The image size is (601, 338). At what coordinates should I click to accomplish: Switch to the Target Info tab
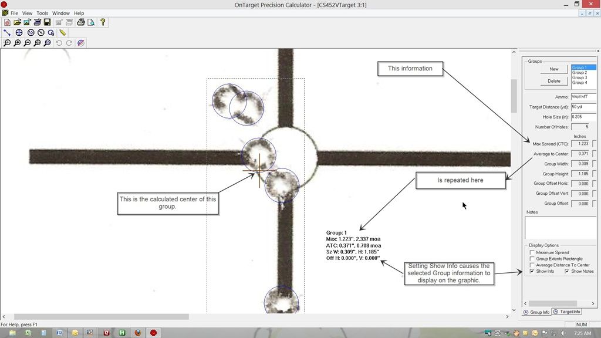point(567,312)
